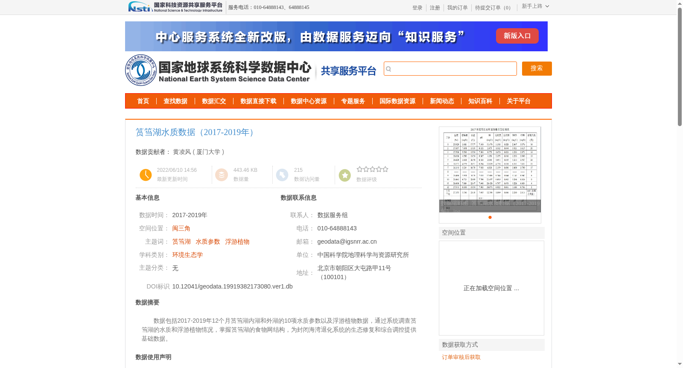Click the data size value 443.46 KB
Viewport: 683px width, 368px height.
coord(245,170)
